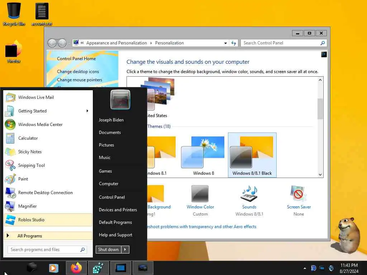Open the Aero effects troubleshooting link
367x275 pixels.
[201, 227]
